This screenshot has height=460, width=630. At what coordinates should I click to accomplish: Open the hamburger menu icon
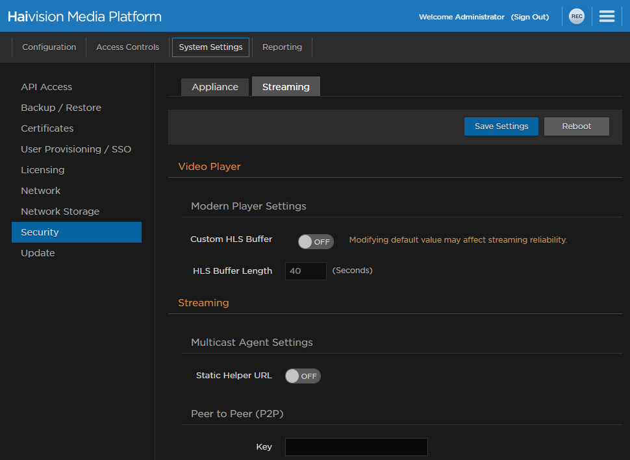tap(607, 17)
